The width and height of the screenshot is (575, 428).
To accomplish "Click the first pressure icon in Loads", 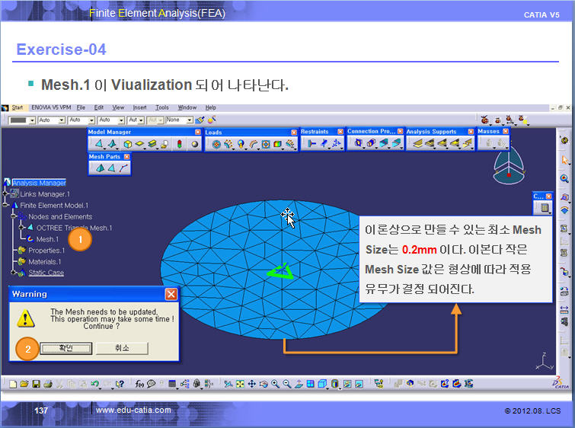I will pos(217,144).
